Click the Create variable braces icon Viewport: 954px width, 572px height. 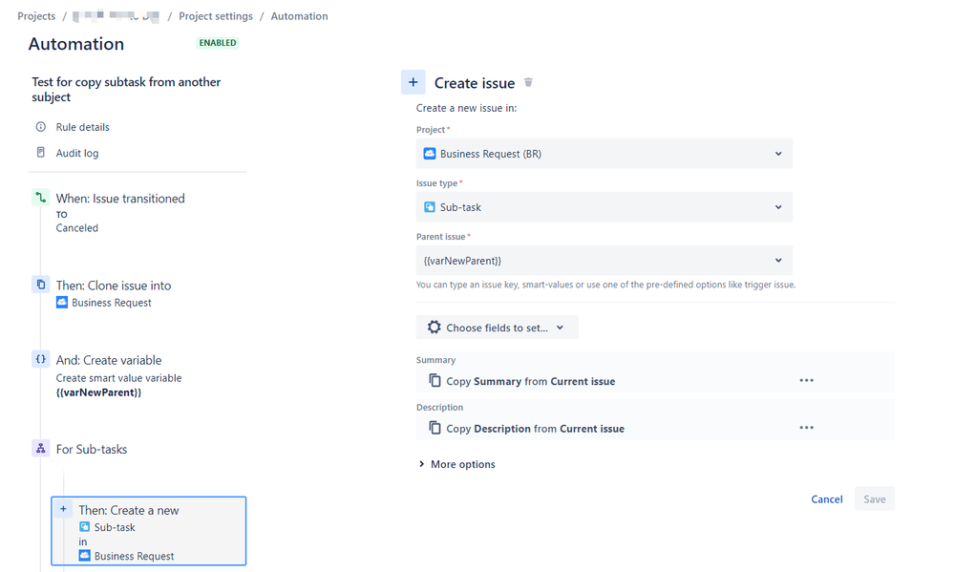tap(41, 359)
